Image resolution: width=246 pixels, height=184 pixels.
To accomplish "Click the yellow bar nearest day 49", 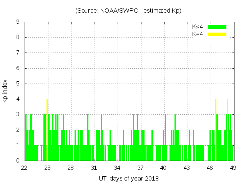I will click(227, 130).
